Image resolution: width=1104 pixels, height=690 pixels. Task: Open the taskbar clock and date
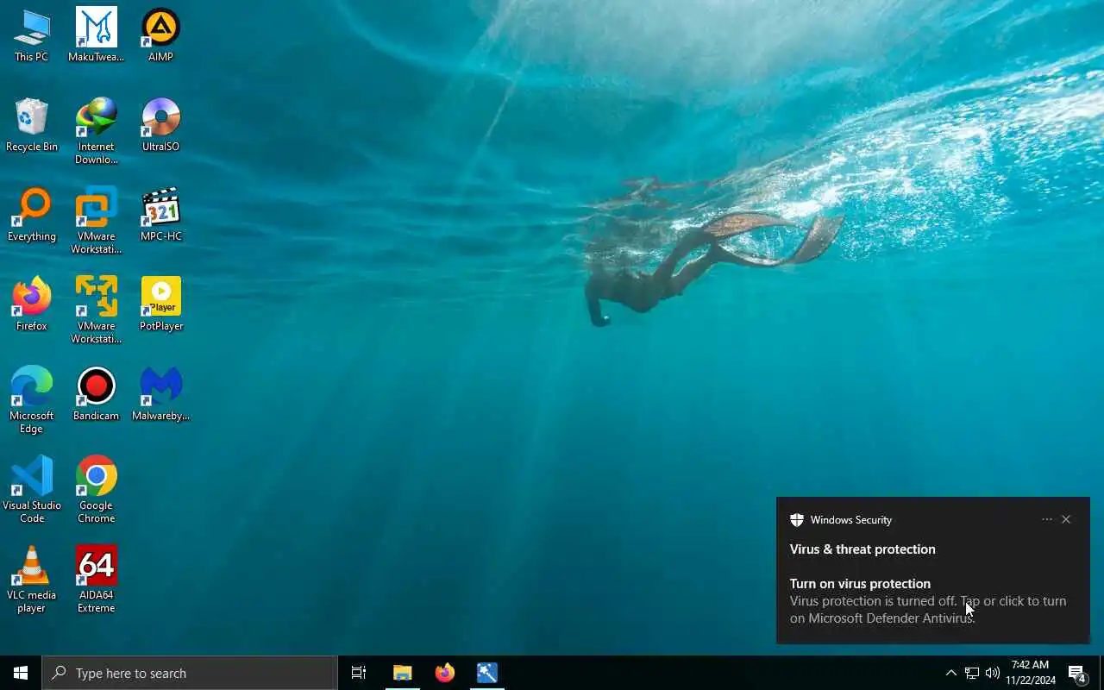click(1031, 673)
